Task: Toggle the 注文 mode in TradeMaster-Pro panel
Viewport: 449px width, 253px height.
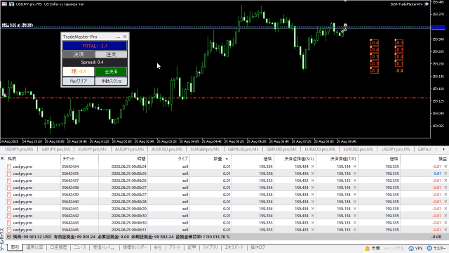Action: click(x=111, y=55)
